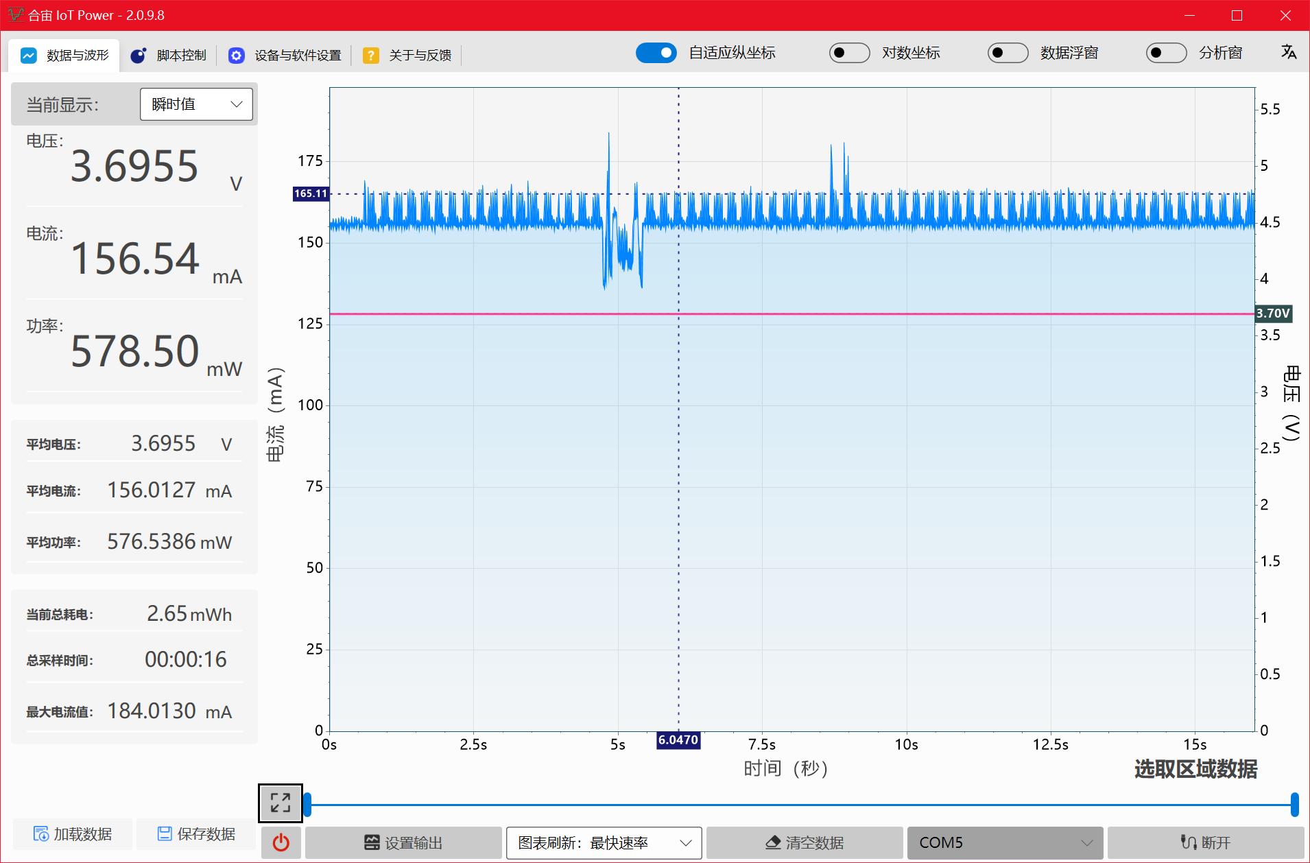
Task: Select the chart fullscreen expand icon
Action: [279, 801]
